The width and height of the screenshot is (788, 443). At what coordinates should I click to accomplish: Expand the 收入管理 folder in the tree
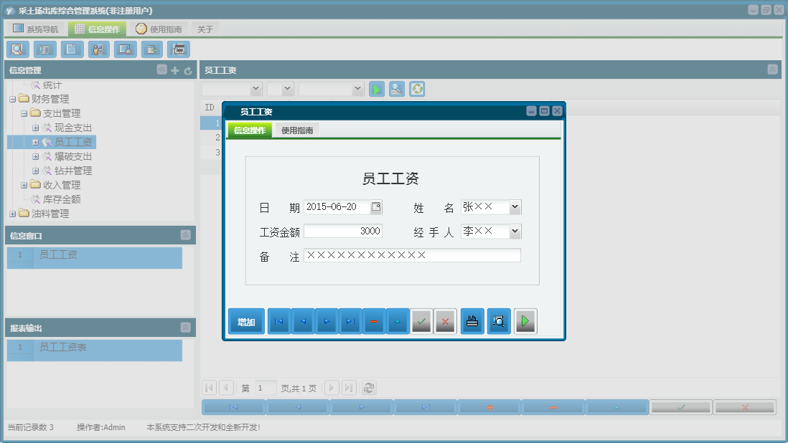(x=24, y=184)
